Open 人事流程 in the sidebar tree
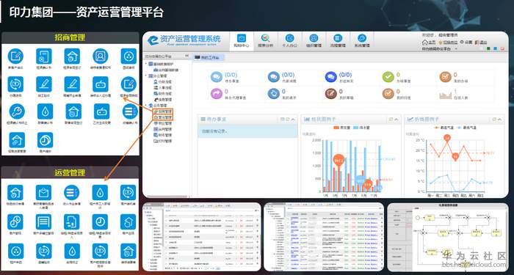This screenshot has height=275, width=514. pyautogui.click(x=163, y=88)
